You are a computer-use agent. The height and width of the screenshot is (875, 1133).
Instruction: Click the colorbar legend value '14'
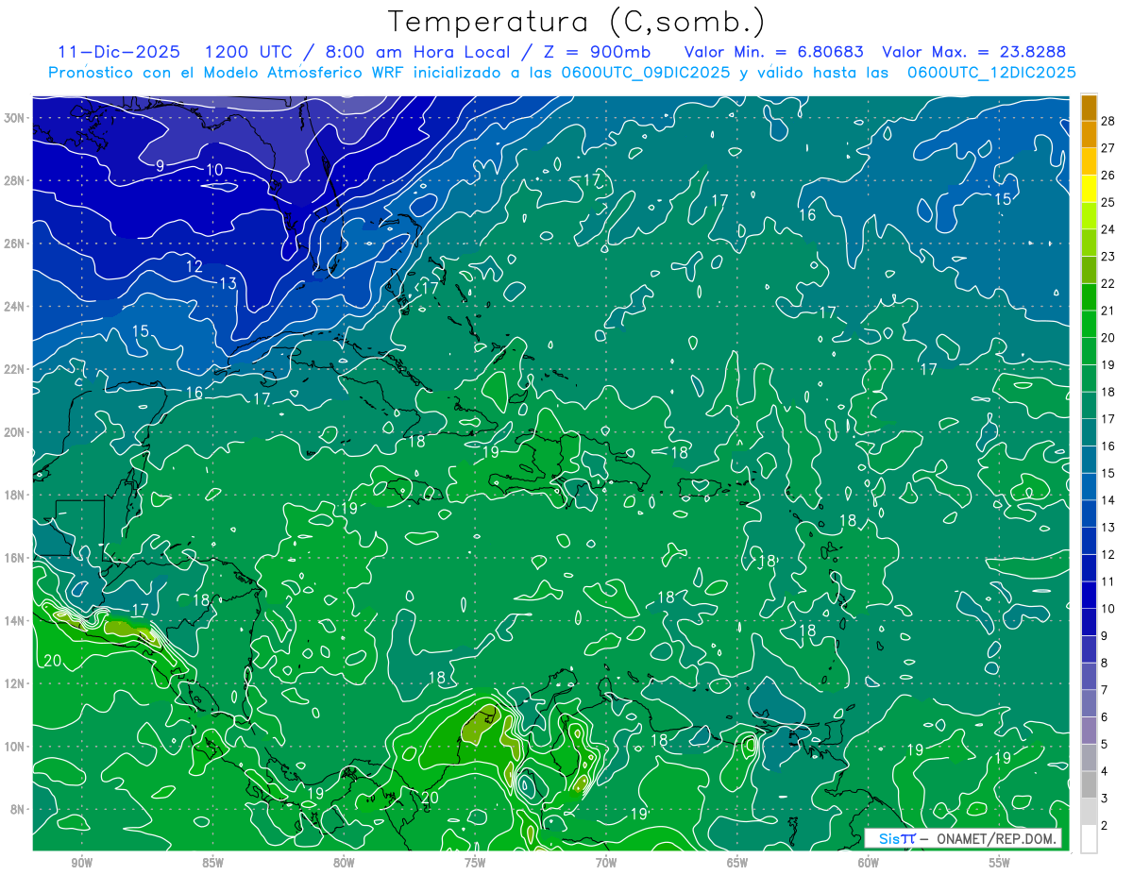tap(1108, 500)
